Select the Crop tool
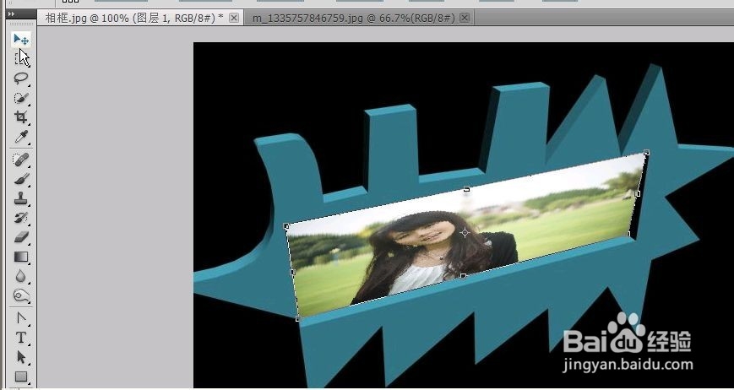734x390 pixels. coord(21,116)
